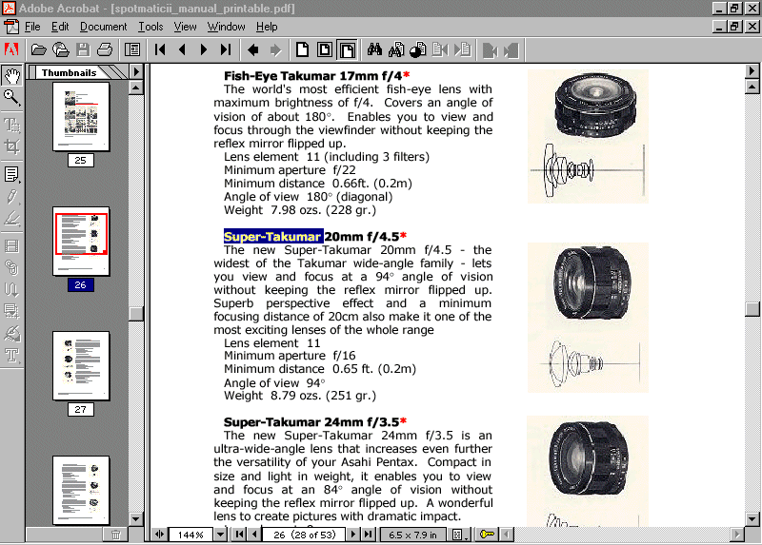Open the File menu
This screenshot has width=762, height=545.
(32, 27)
